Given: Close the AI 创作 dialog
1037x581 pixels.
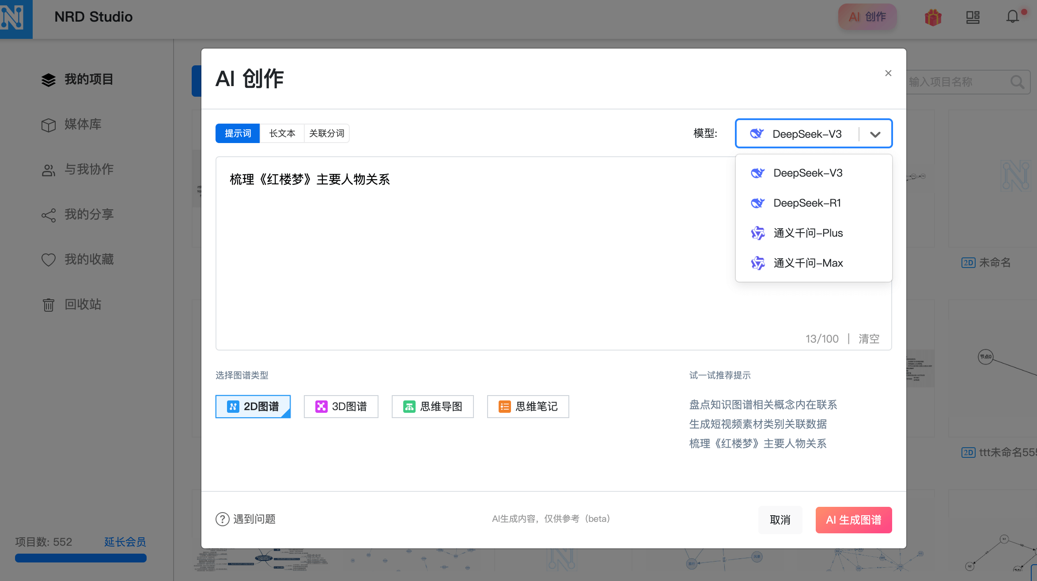Looking at the screenshot, I should [x=888, y=73].
